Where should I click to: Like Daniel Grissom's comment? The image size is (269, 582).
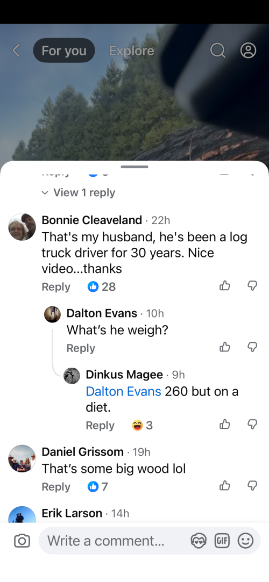225,485
